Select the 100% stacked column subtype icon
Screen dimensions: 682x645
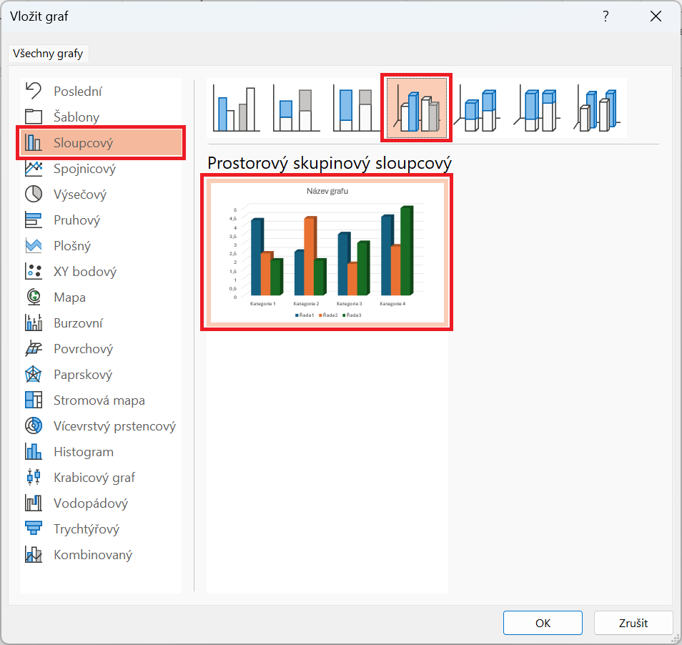click(x=356, y=108)
